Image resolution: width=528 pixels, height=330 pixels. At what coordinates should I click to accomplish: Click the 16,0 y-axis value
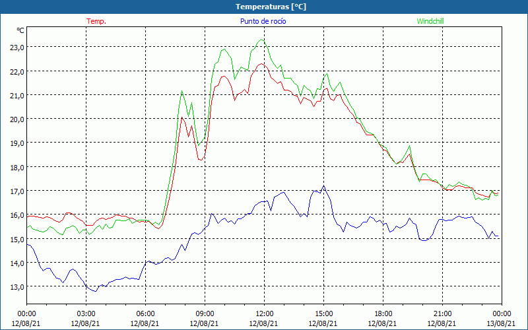(x=17, y=215)
